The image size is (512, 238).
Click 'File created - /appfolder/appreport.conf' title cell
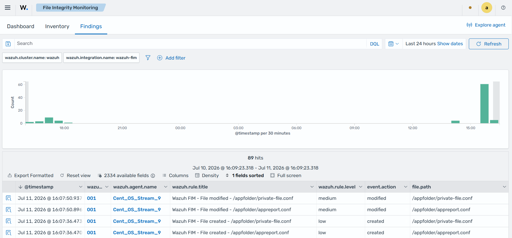click(x=230, y=233)
